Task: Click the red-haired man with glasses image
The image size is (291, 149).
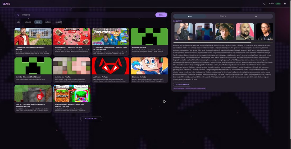Action: point(265,32)
